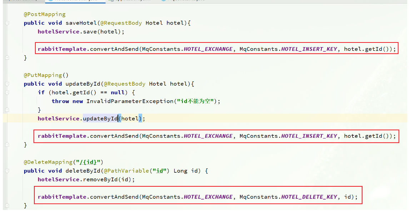Click @RequestBody in the saveHotel signature

point(121,23)
